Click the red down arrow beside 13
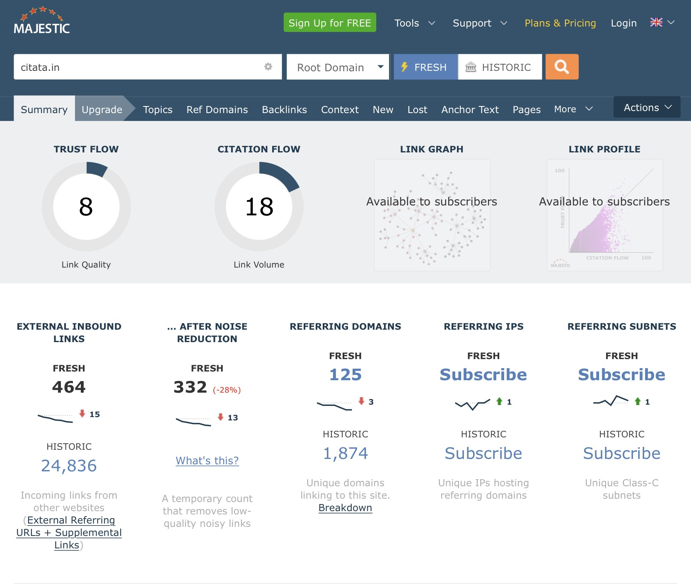 click(x=220, y=417)
